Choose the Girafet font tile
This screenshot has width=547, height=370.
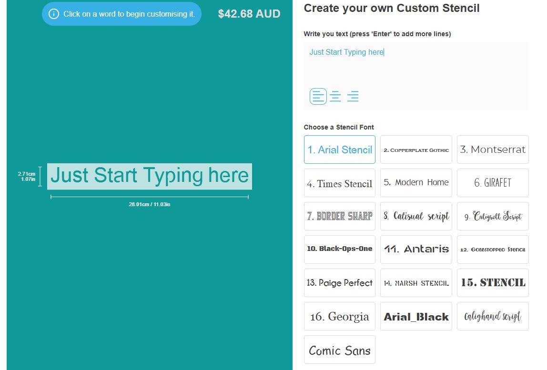[493, 183]
